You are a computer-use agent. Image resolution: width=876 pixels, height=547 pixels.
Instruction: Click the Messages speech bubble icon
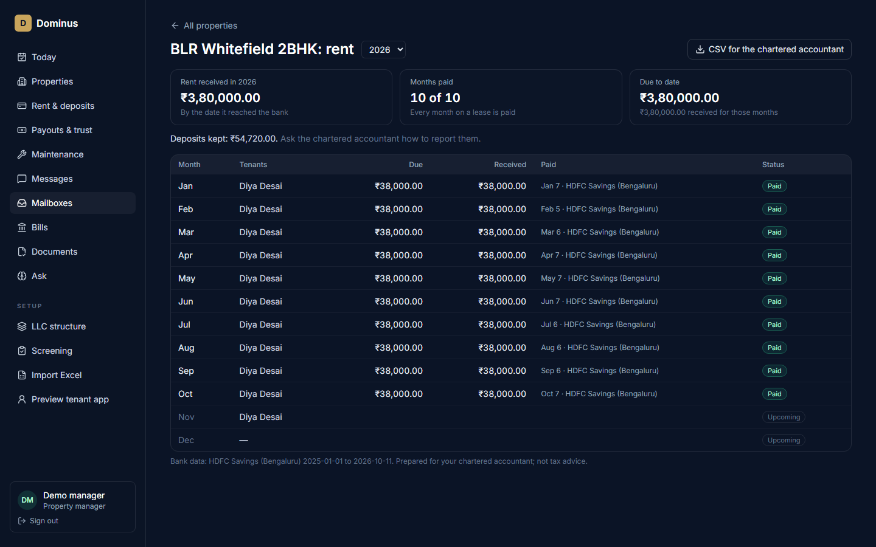point(22,179)
